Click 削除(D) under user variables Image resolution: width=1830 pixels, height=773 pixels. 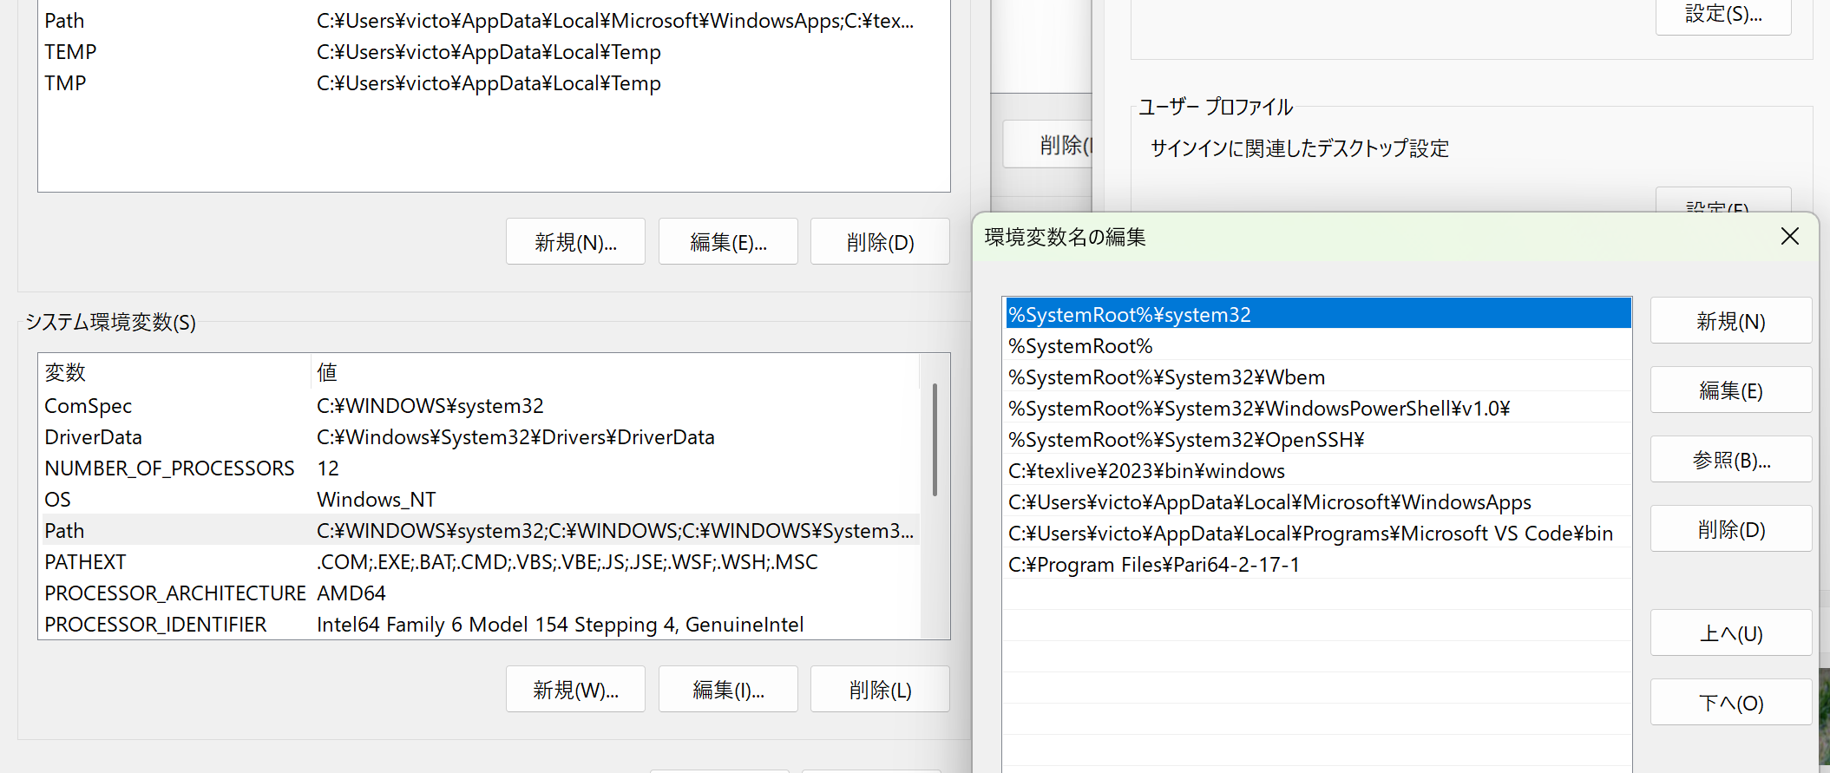pos(880,242)
